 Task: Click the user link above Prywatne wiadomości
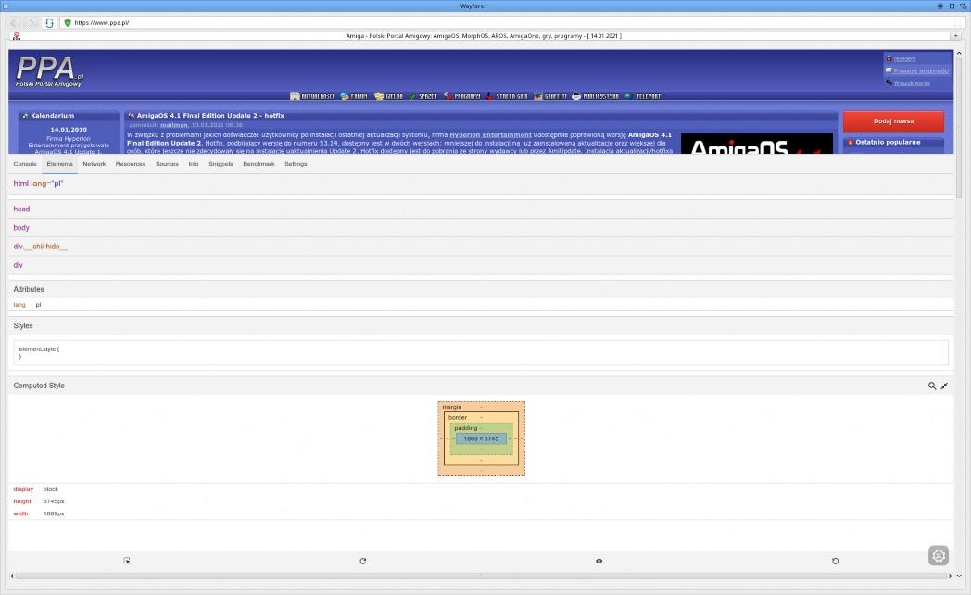coord(904,58)
